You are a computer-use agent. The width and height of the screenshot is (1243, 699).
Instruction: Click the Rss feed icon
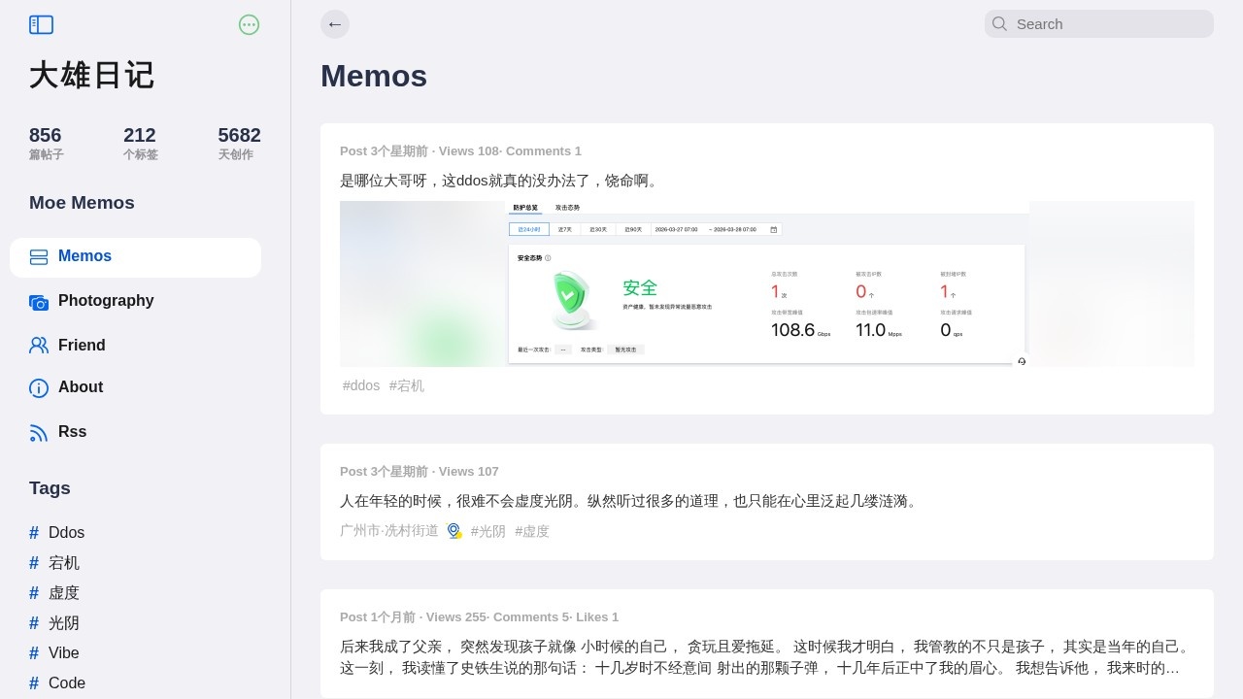click(x=39, y=433)
